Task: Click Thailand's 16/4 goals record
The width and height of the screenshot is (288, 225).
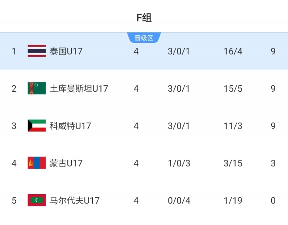Action: (233, 51)
